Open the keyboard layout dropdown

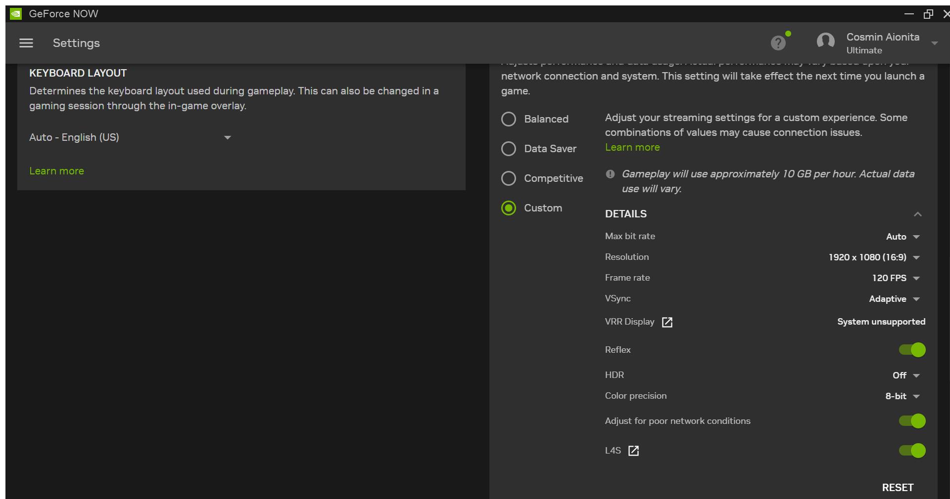pyautogui.click(x=131, y=137)
